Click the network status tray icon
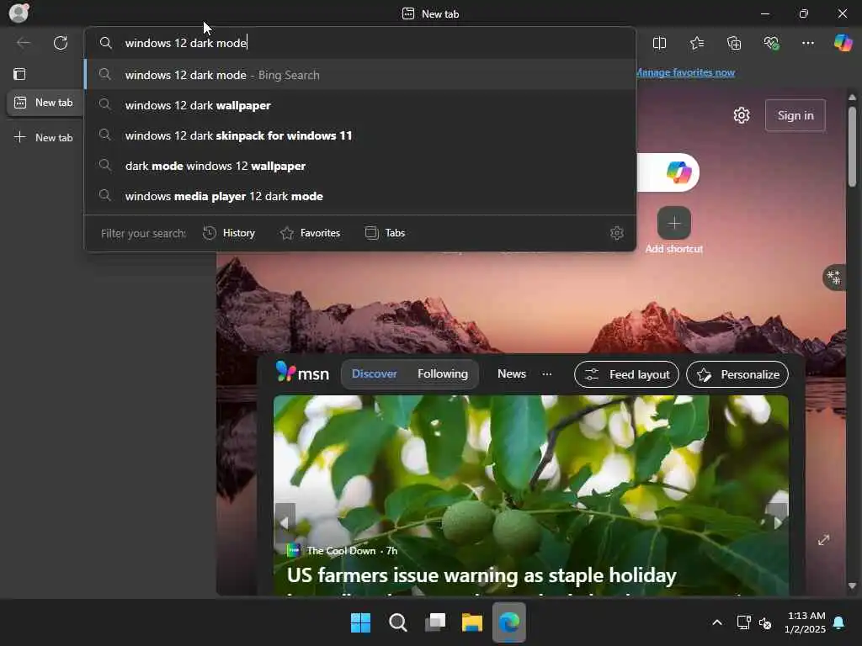 744,623
